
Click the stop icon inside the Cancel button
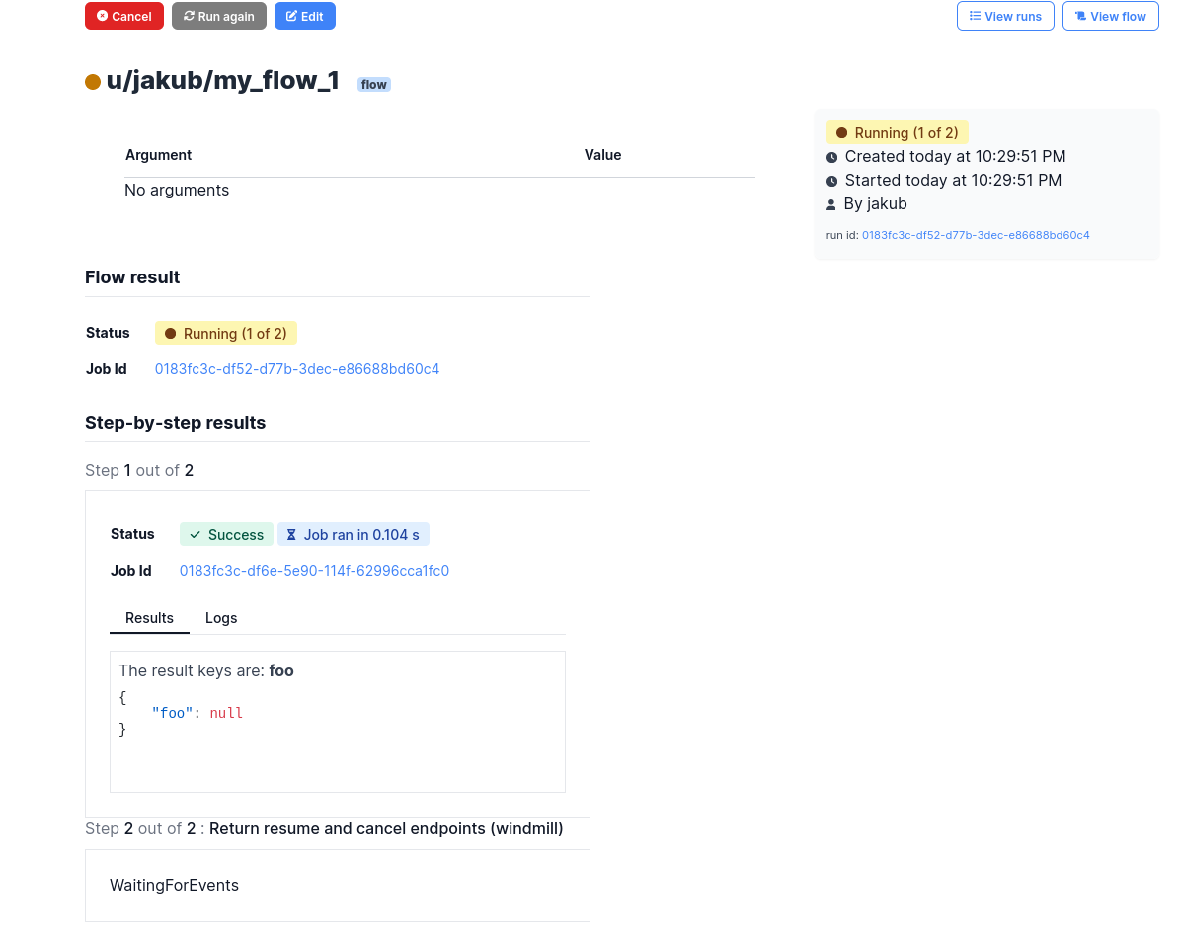[x=101, y=16]
